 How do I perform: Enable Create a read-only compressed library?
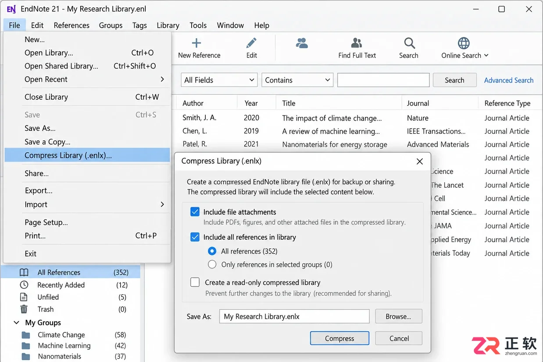pyautogui.click(x=195, y=282)
